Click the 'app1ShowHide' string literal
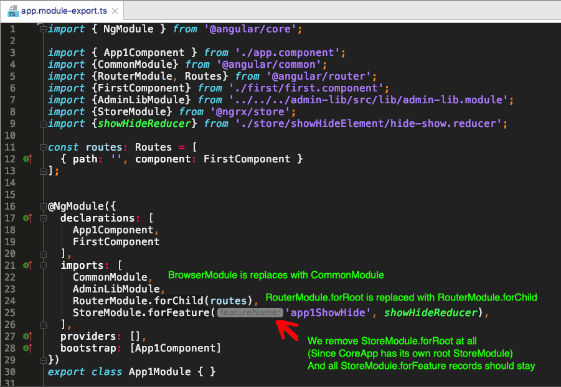 coord(329,313)
